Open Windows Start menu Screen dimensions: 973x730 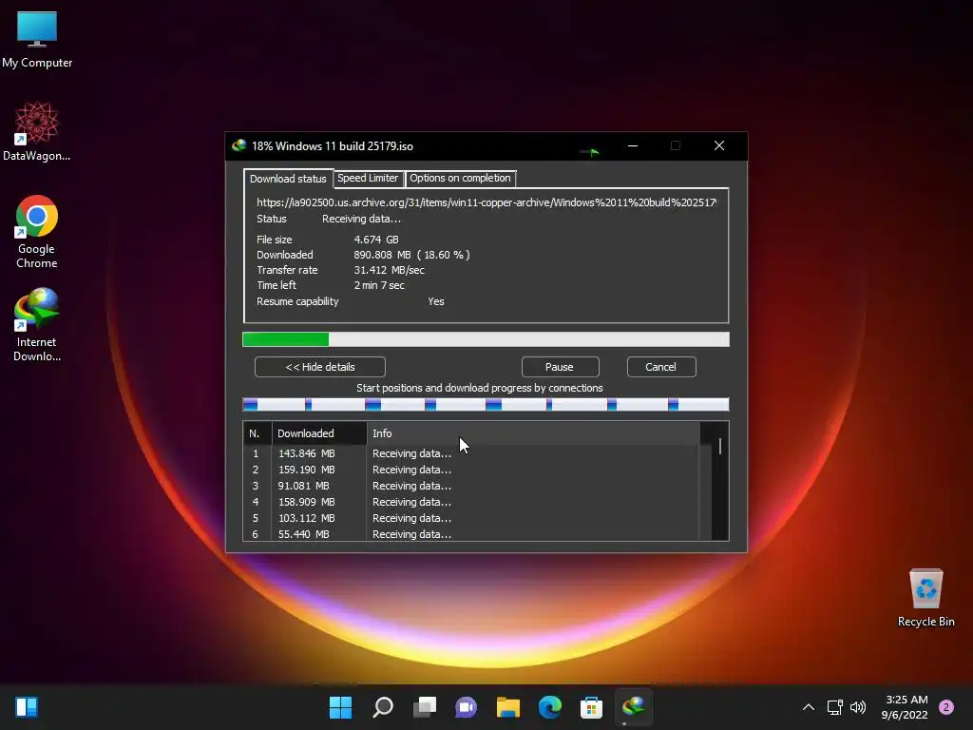point(340,707)
